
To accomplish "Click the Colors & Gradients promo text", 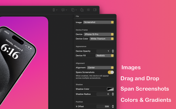I will (146, 100).
